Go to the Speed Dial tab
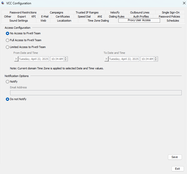Image resolution: width=187 pixels, height=174 pixels. [84, 17]
